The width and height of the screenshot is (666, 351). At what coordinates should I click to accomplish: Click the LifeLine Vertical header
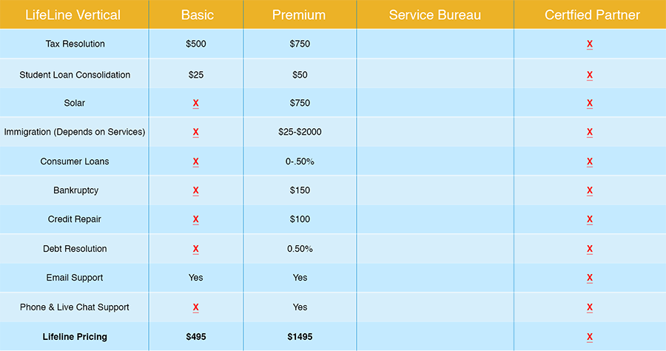tap(73, 15)
